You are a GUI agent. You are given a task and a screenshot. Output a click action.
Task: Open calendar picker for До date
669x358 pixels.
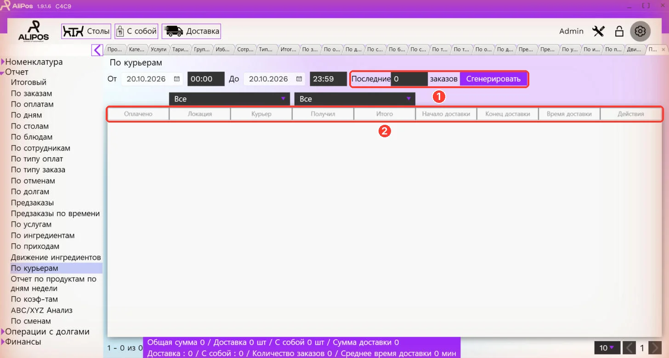[x=299, y=79]
